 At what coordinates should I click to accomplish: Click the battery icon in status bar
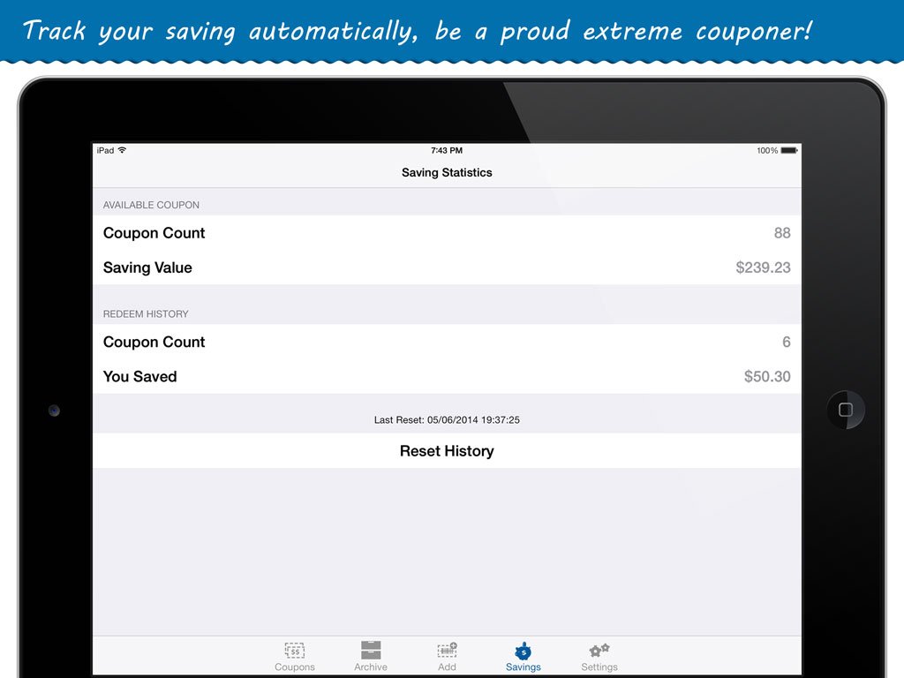pyautogui.click(x=788, y=151)
